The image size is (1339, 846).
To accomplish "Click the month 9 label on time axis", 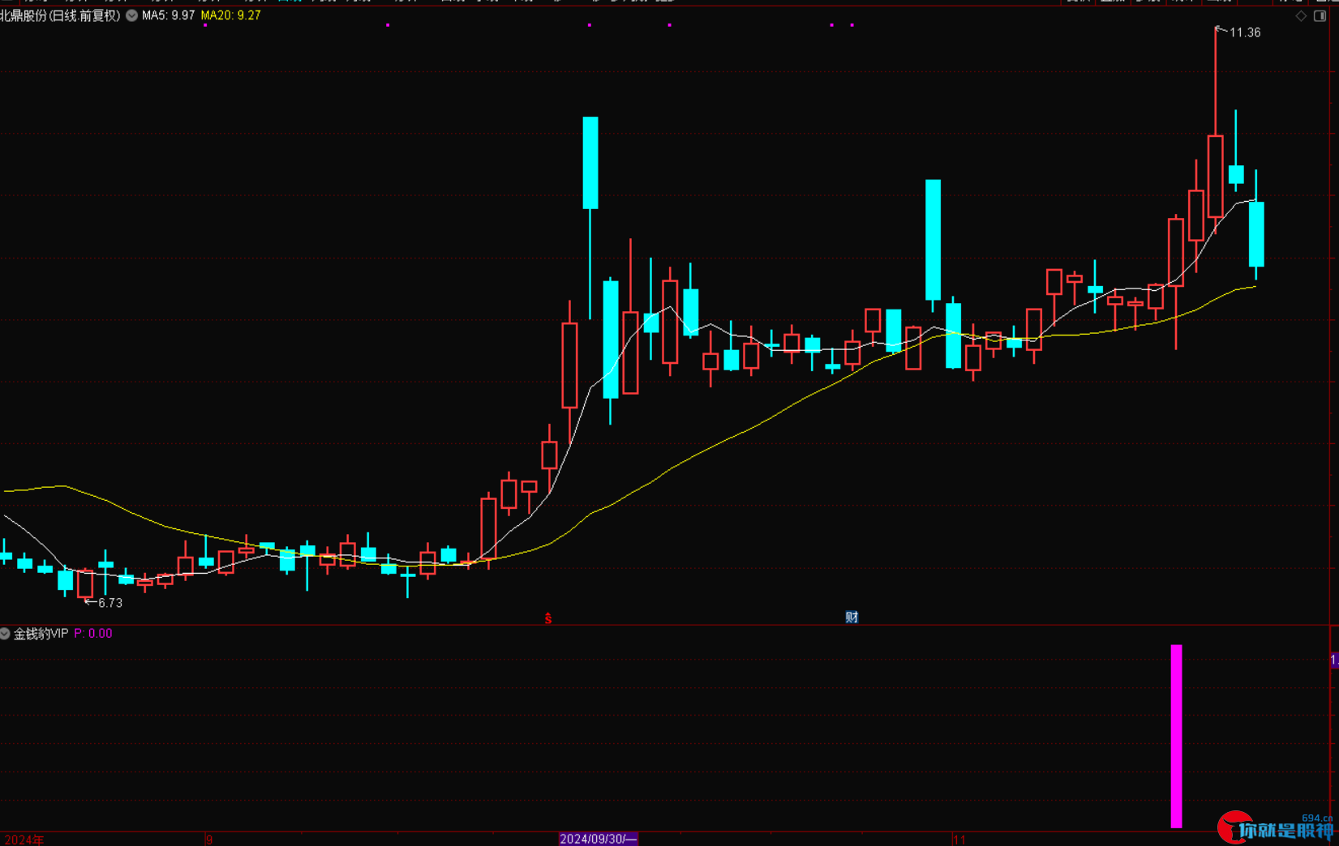I will coord(209,840).
